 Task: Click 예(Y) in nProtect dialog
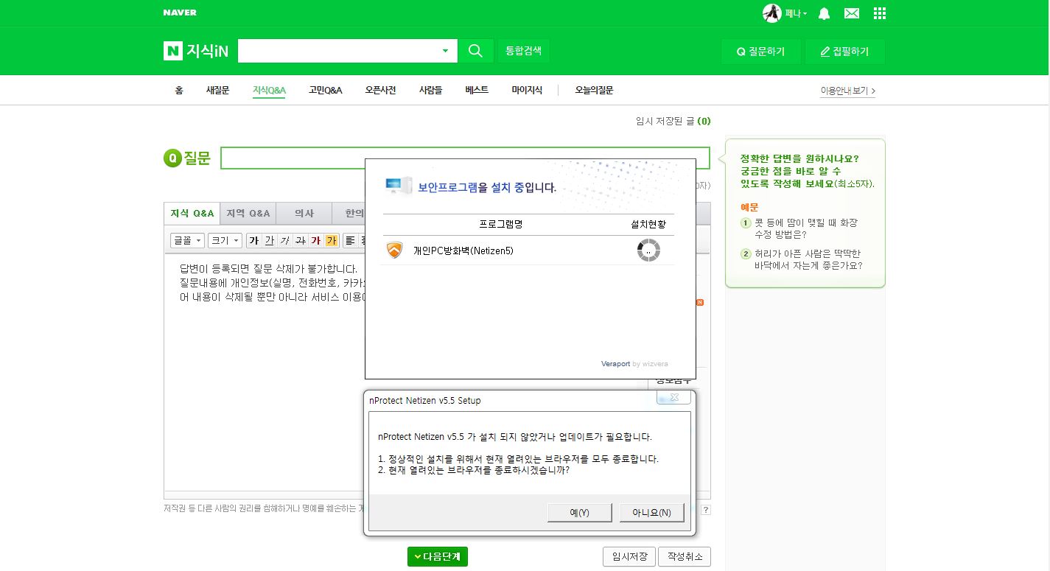[x=580, y=513]
